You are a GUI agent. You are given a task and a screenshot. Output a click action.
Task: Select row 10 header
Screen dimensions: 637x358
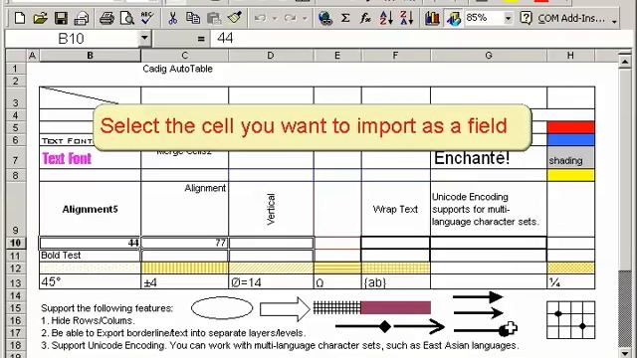click(x=16, y=243)
